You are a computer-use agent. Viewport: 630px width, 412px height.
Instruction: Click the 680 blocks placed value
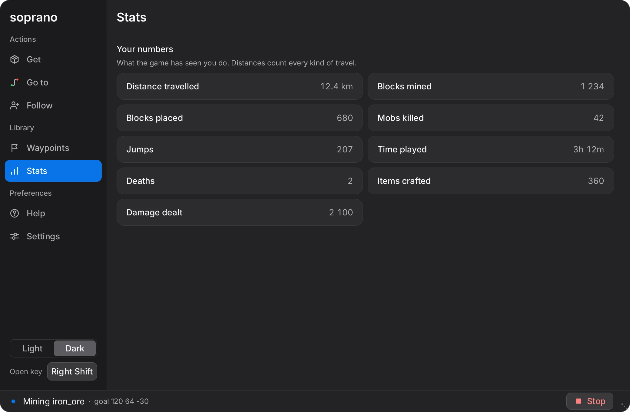pyautogui.click(x=345, y=118)
